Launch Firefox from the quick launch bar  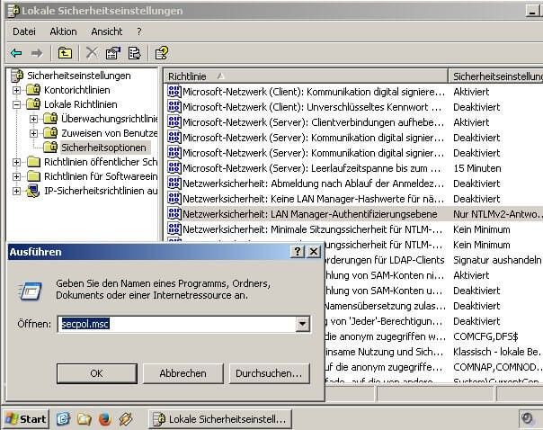tap(104, 419)
